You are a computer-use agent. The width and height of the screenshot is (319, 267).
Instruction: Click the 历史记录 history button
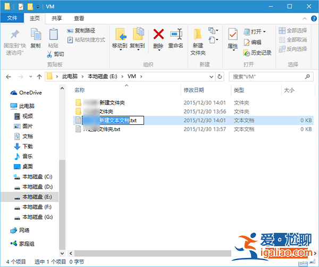coord(257,53)
